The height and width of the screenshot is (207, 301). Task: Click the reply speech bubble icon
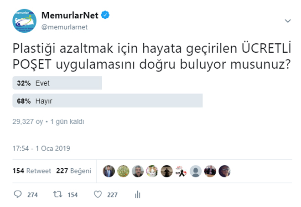pyautogui.click(x=18, y=194)
